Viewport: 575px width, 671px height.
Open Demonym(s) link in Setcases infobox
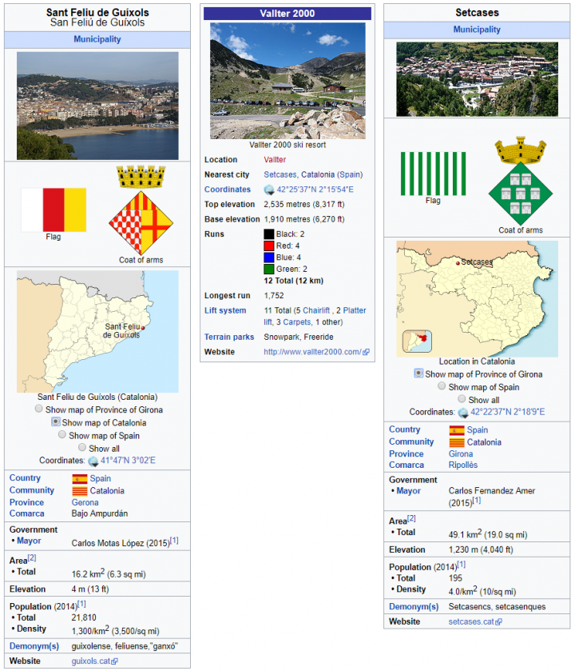[414, 607]
